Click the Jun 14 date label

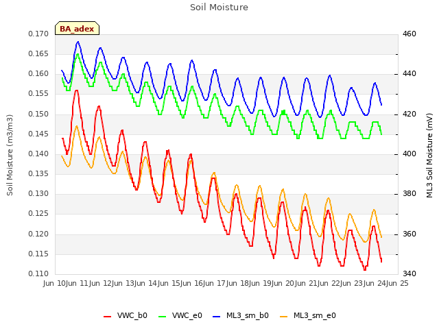146,283
